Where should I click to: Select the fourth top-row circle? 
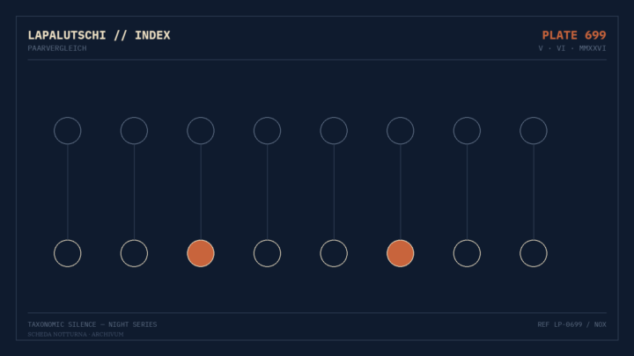[268, 131]
